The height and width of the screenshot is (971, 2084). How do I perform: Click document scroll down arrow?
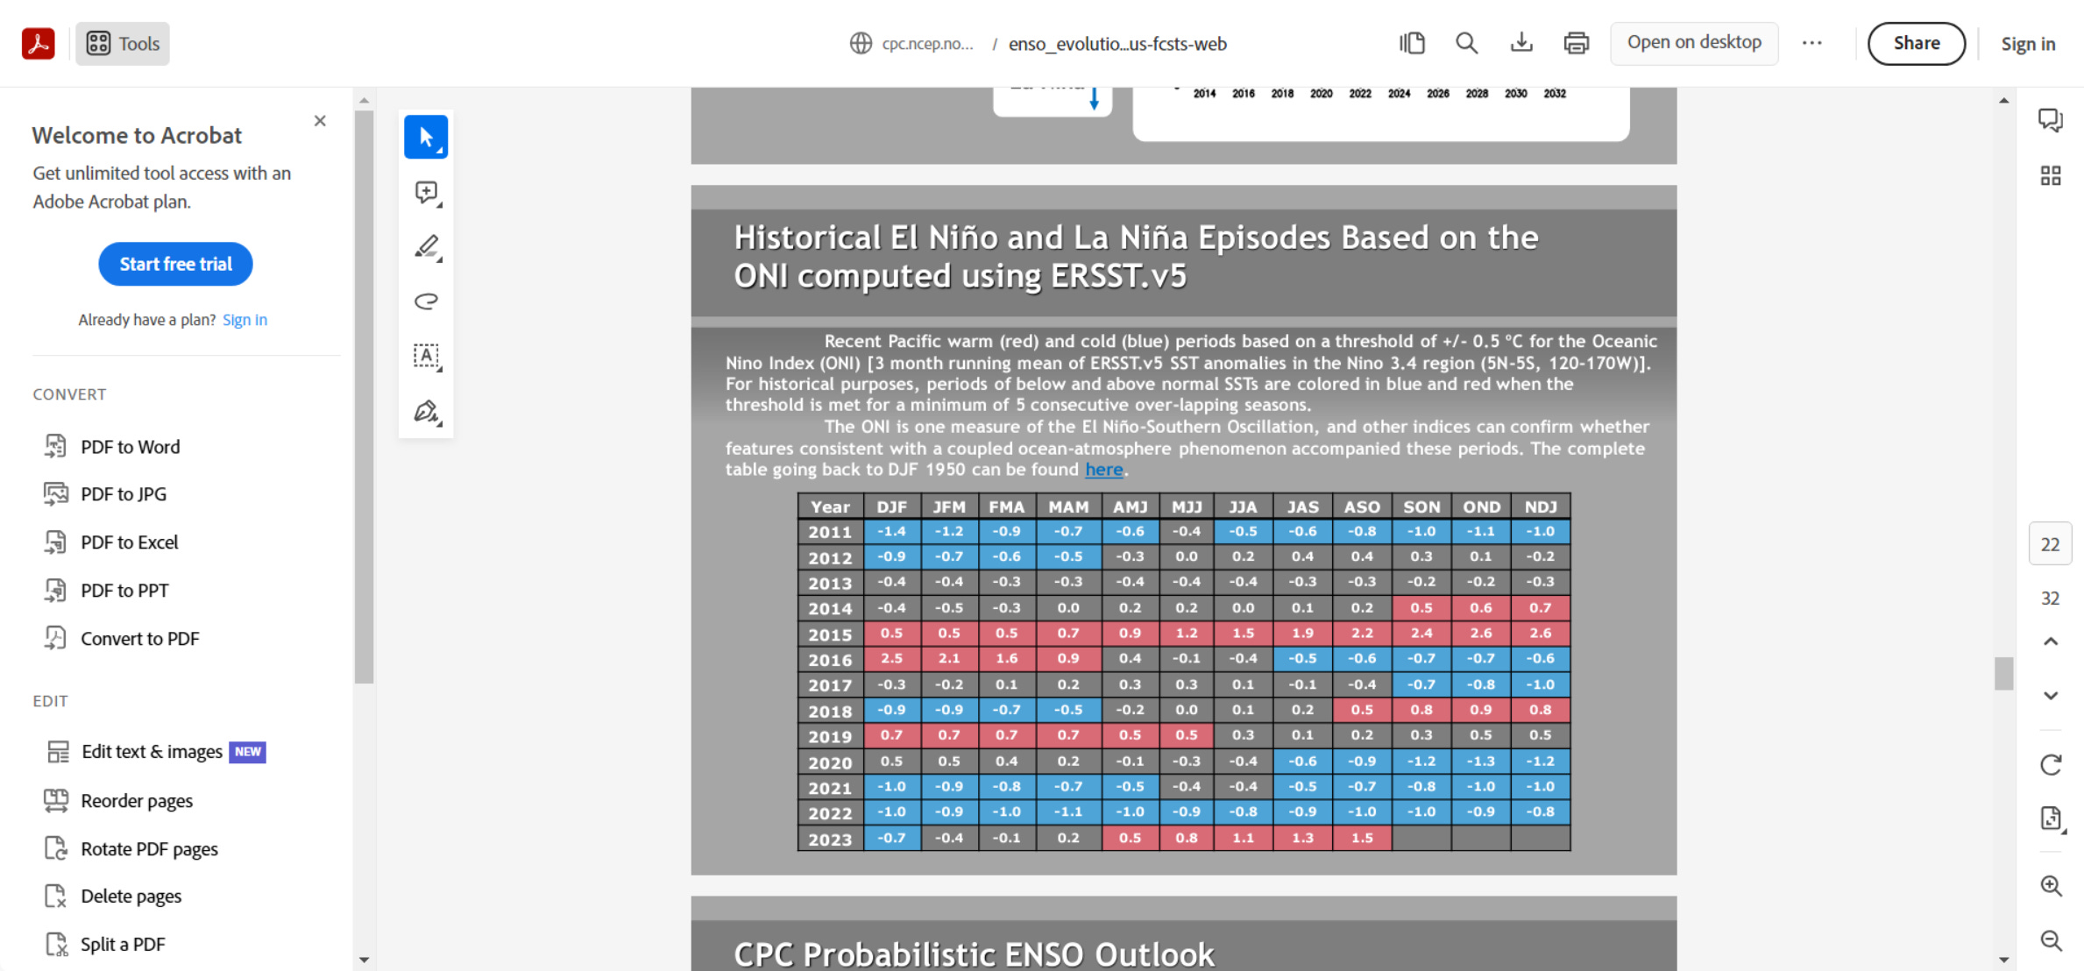pyautogui.click(x=2003, y=960)
